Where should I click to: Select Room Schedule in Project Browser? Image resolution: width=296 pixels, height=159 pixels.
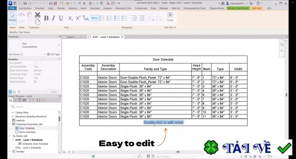point(27,132)
